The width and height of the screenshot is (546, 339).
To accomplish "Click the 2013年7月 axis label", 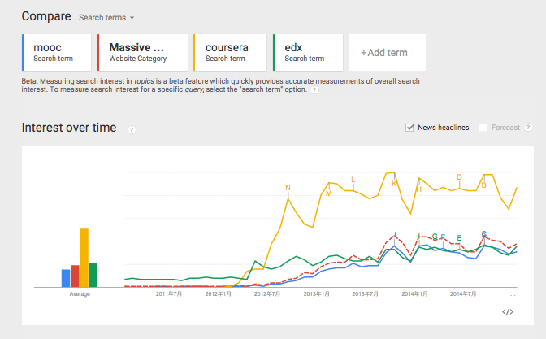I will pyautogui.click(x=366, y=294).
